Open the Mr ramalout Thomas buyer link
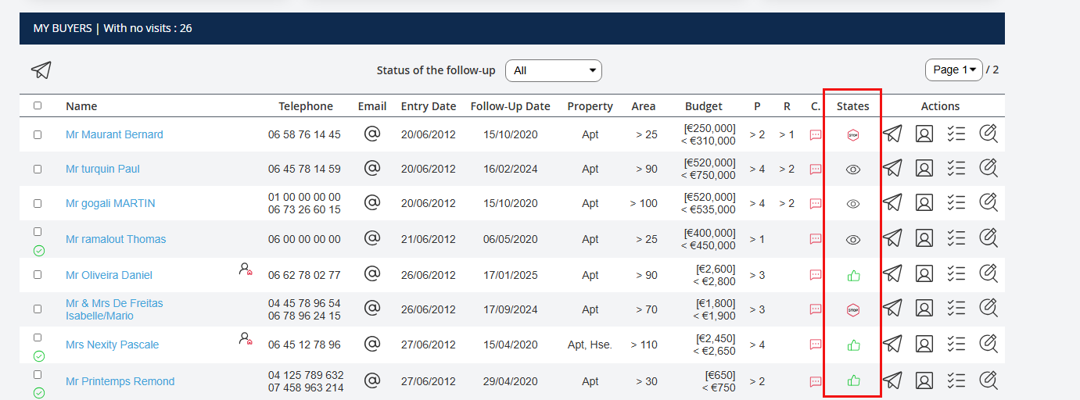This screenshot has width=1080, height=400. (116, 239)
